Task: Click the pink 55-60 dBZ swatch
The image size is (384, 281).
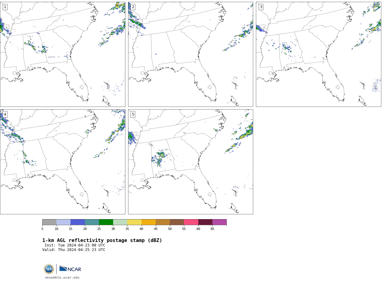Action: click(x=191, y=222)
